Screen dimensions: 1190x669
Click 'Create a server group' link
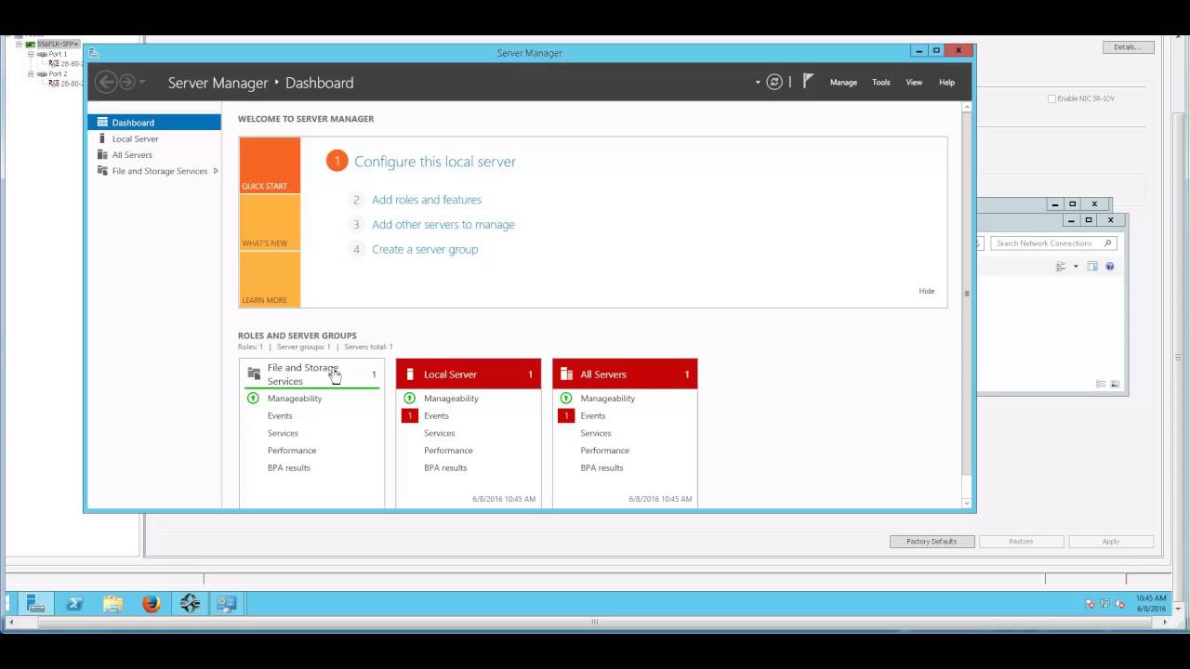click(x=425, y=249)
